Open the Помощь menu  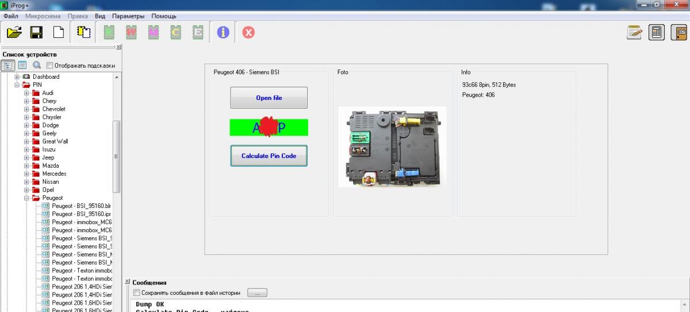tap(164, 16)
